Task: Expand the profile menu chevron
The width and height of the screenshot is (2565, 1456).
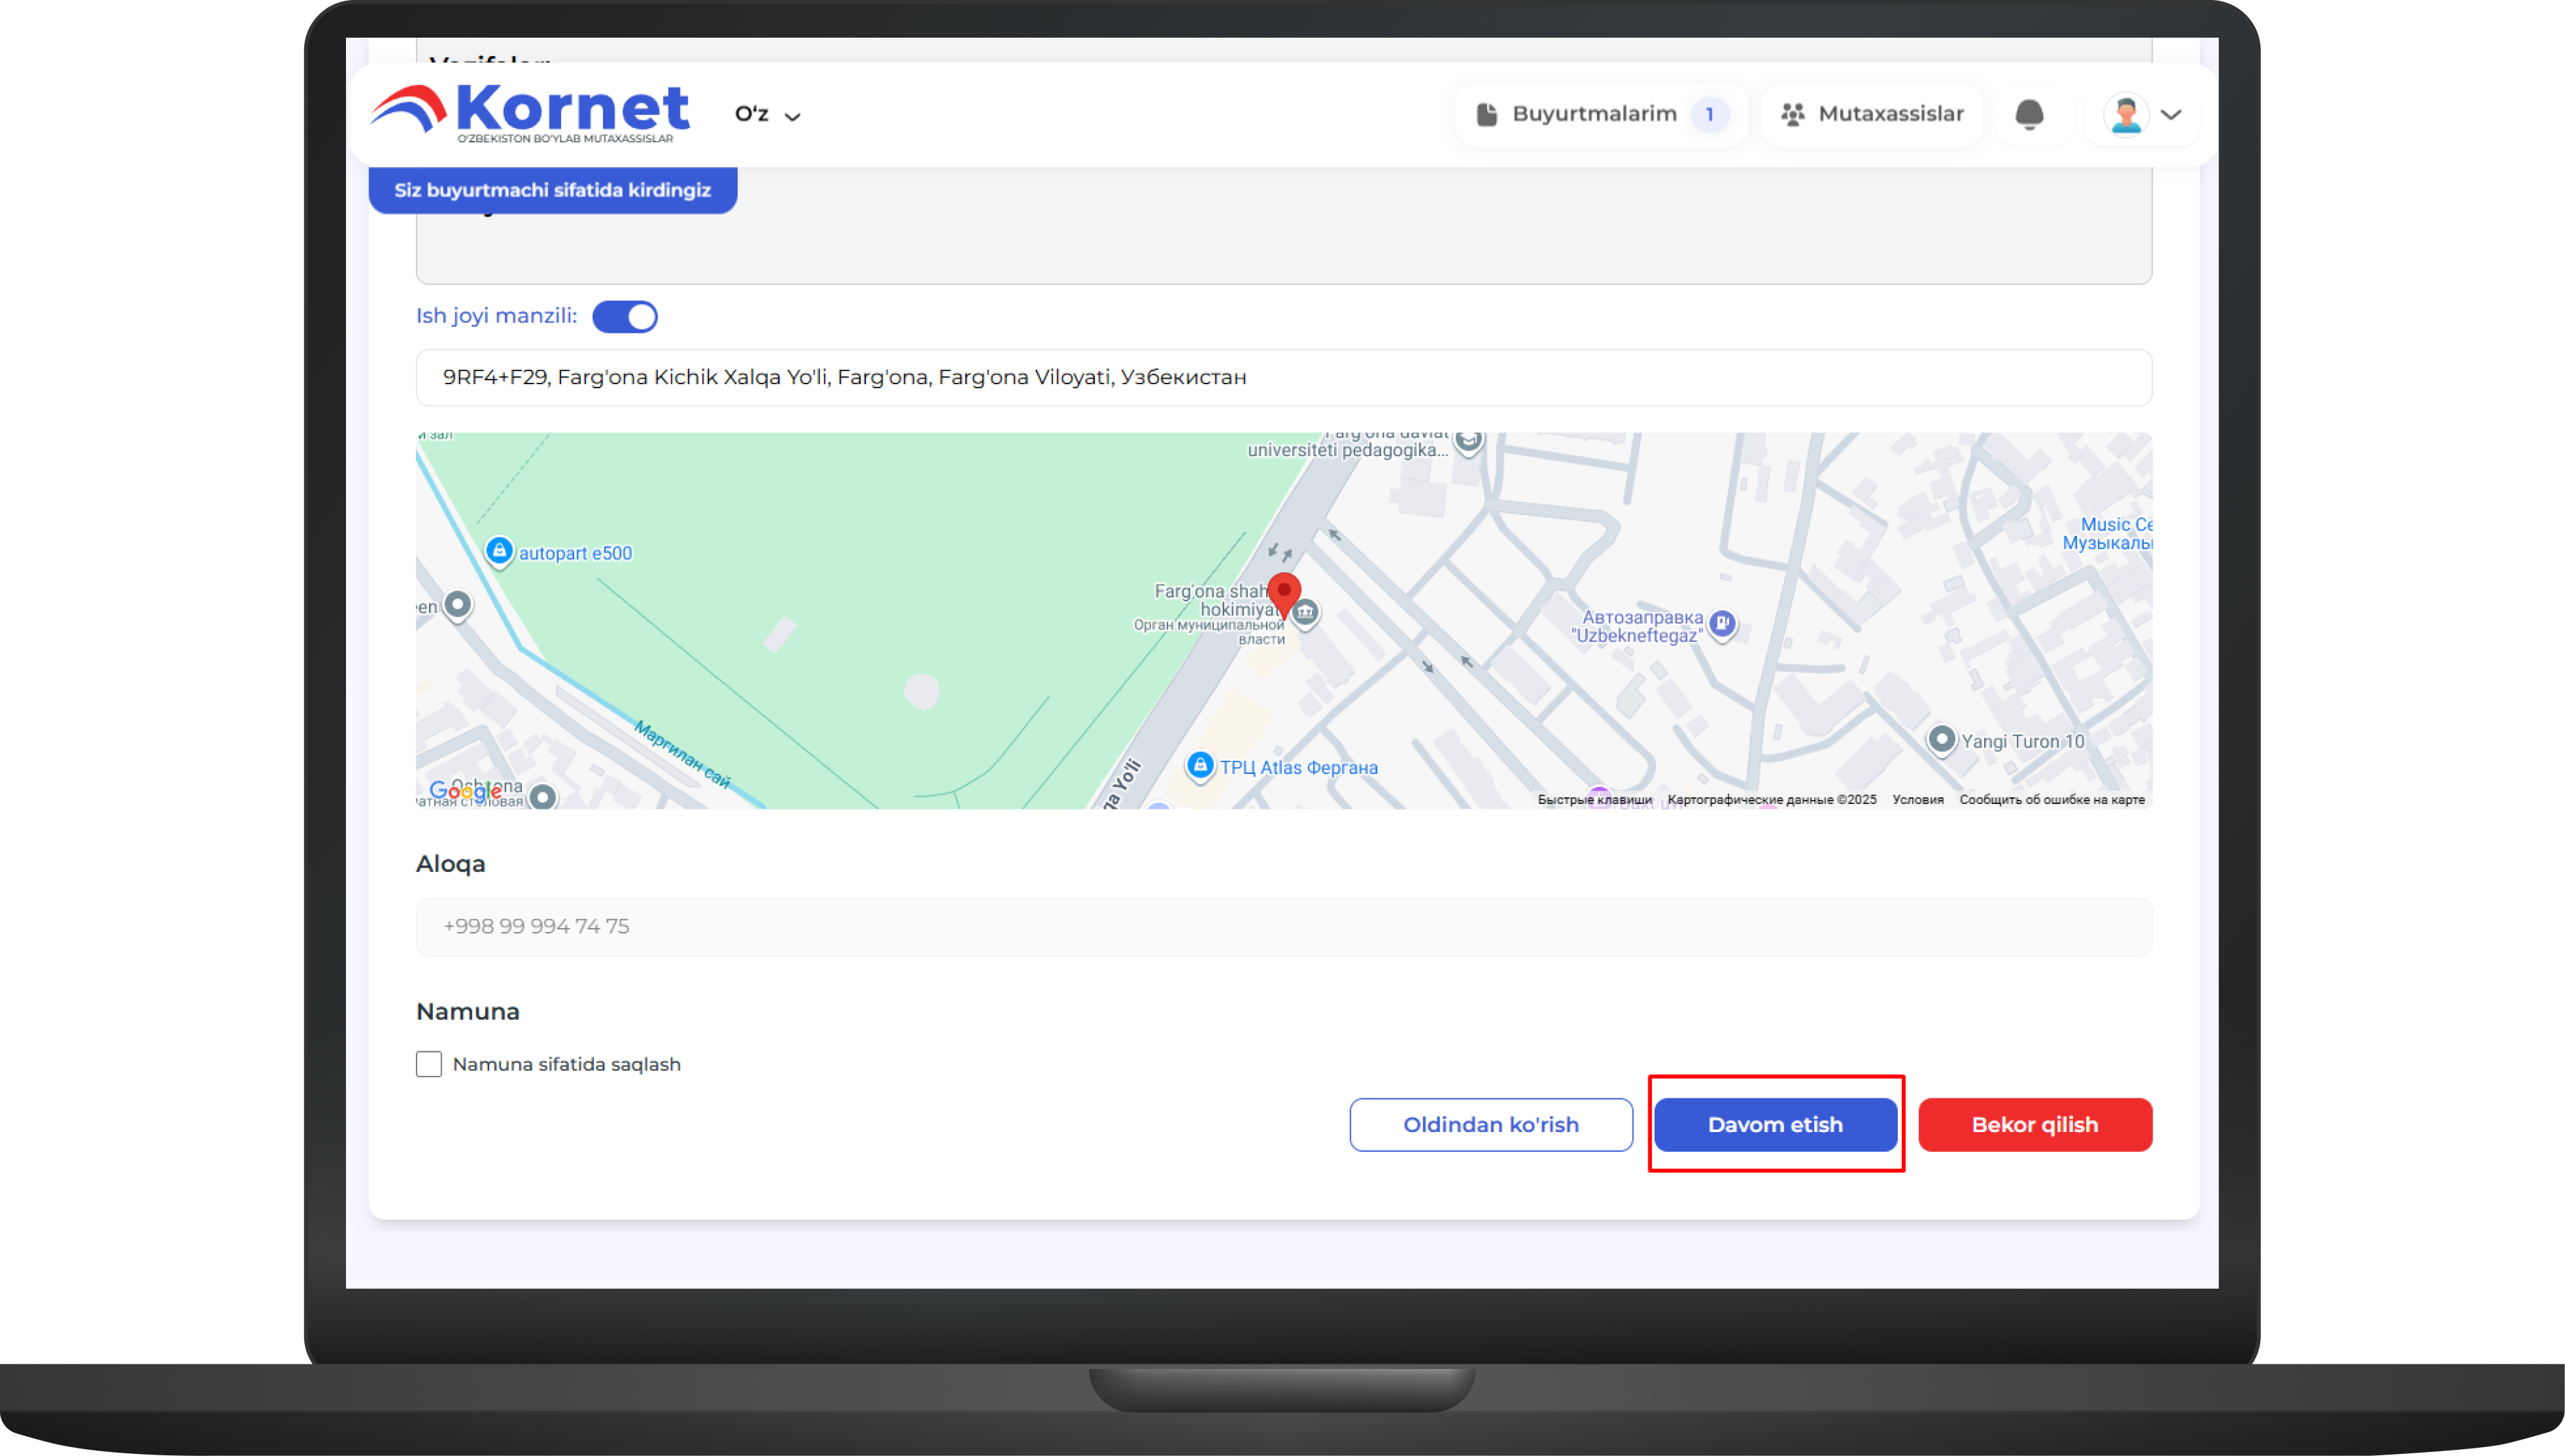Action: (2171, 115)
